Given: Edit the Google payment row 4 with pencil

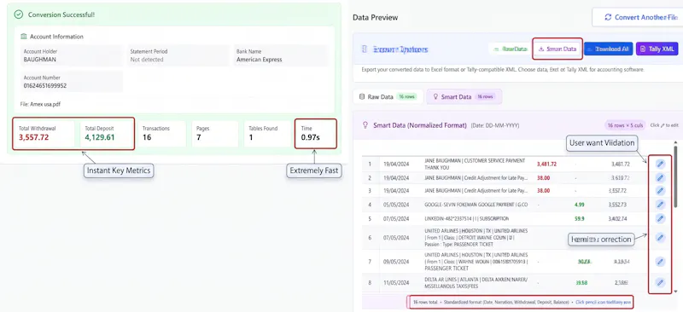Looking at the screenshot, I should pos(660,205).
